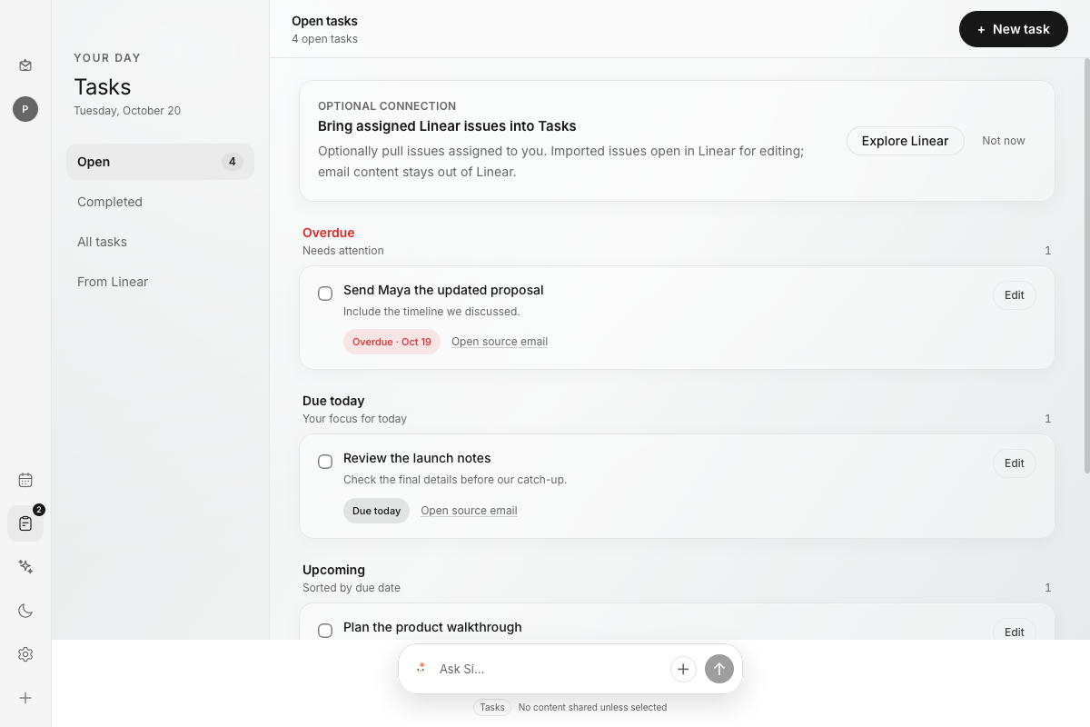Image resolution: width=1090 pixels, height=727 pixels.
Task: Open source email for Maya proposal task
Action: tap(500, 342)
